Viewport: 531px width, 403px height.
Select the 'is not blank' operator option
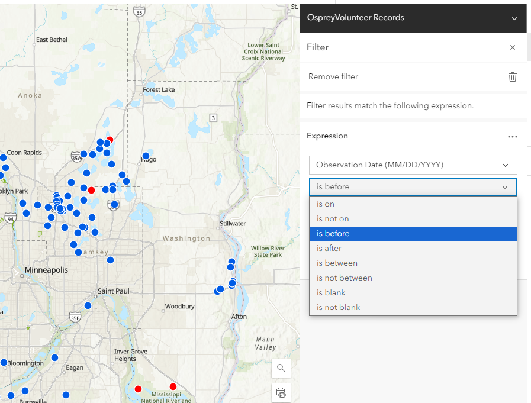(413, 307)
